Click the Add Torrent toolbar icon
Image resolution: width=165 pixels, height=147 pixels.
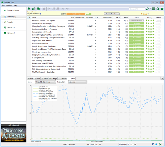point(29,9)
